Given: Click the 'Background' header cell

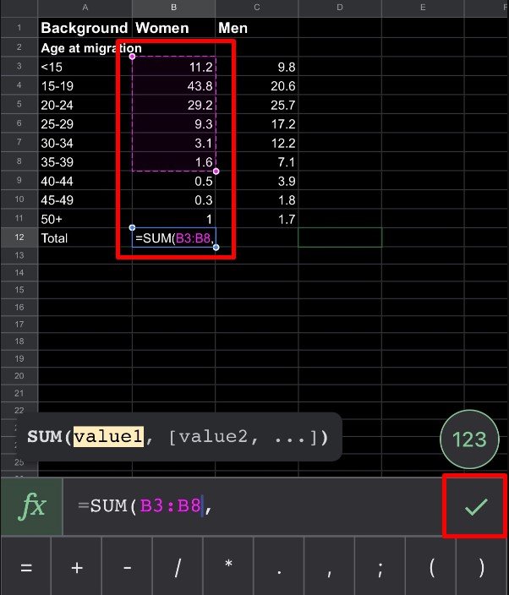Looking at the screenshot, I should (x=85, y=28).
